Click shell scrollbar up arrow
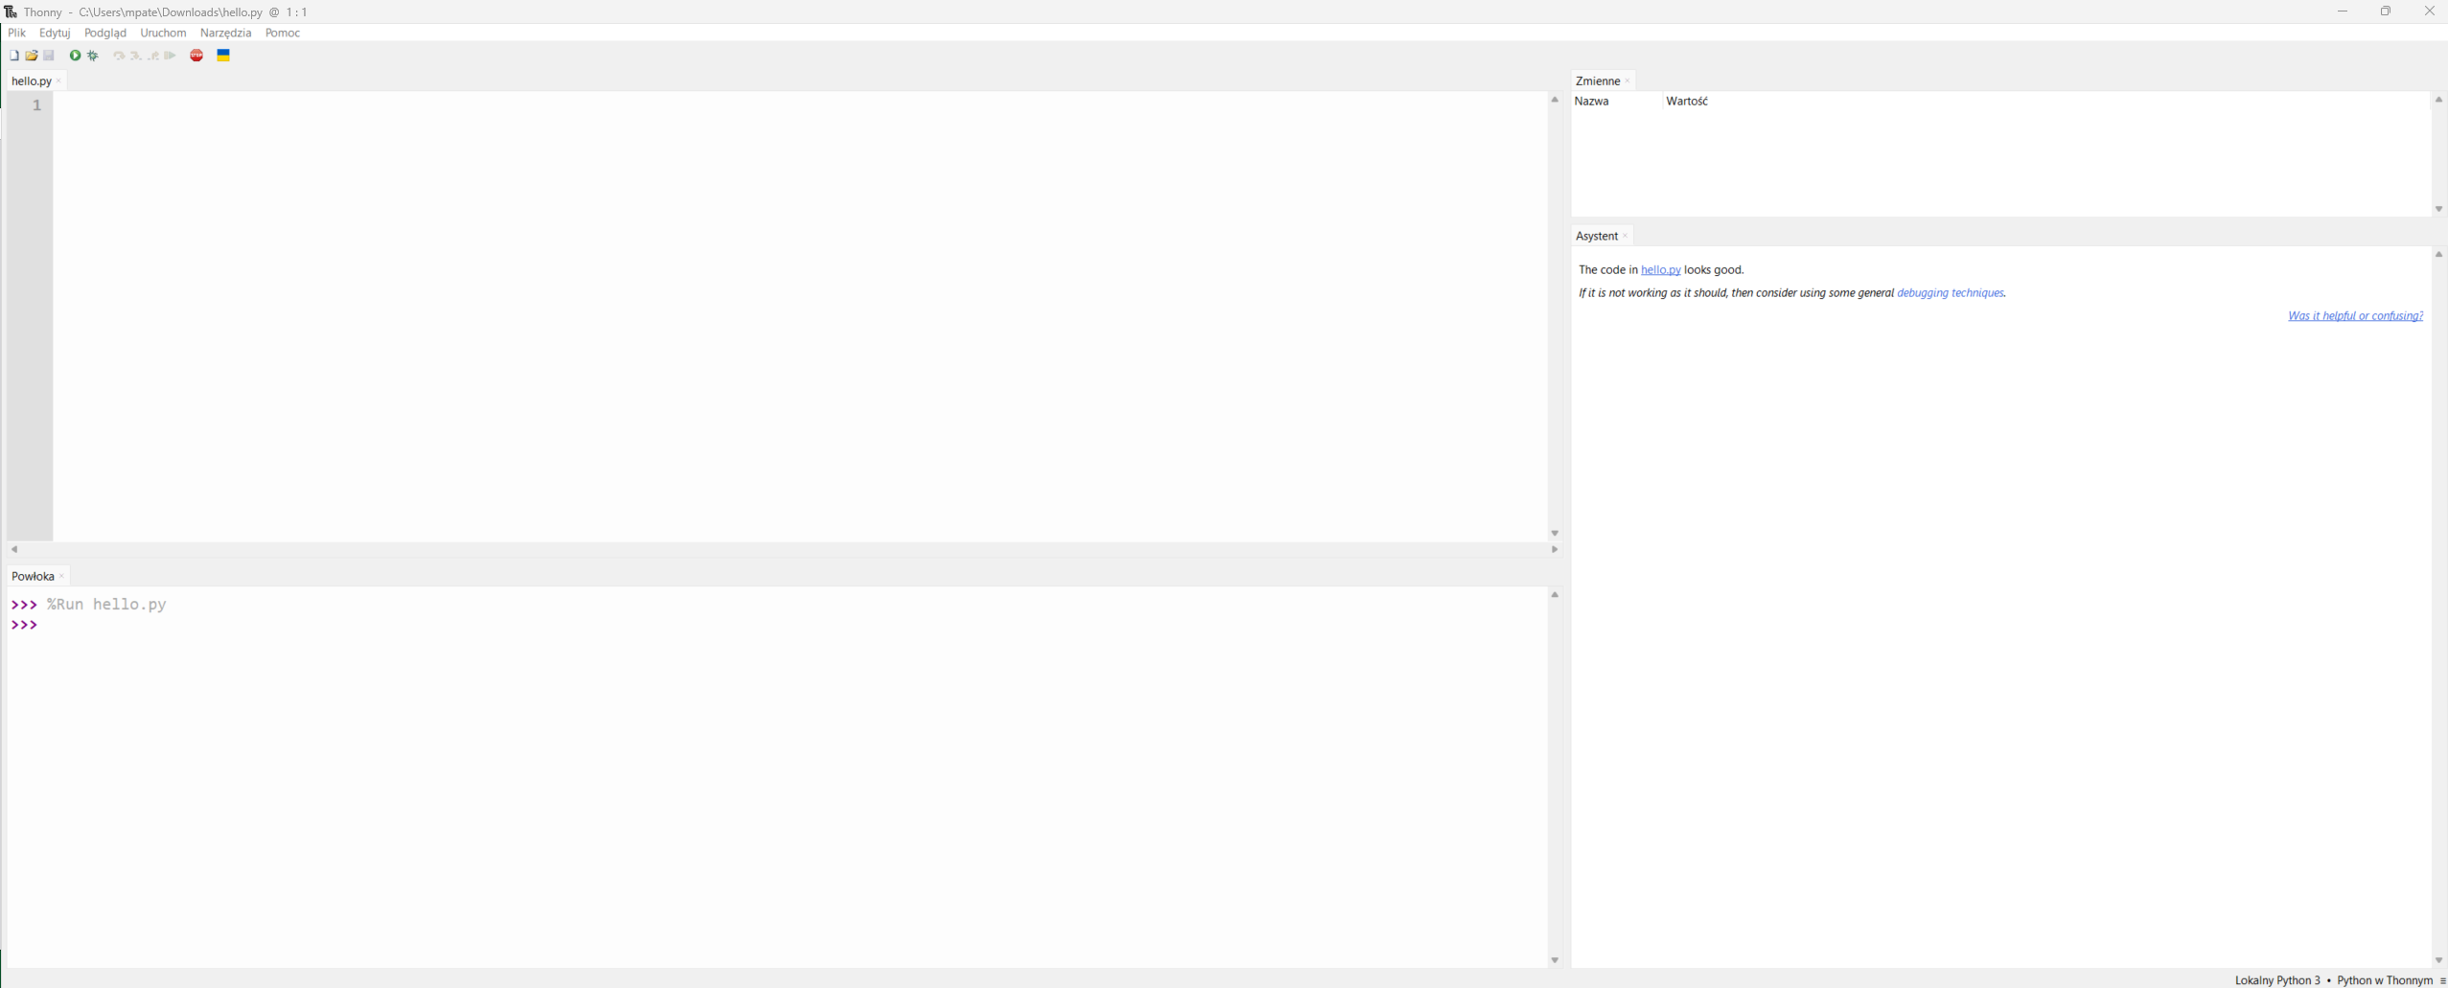The height and width of the screenshot is (988, 2448). [1555, 595]
